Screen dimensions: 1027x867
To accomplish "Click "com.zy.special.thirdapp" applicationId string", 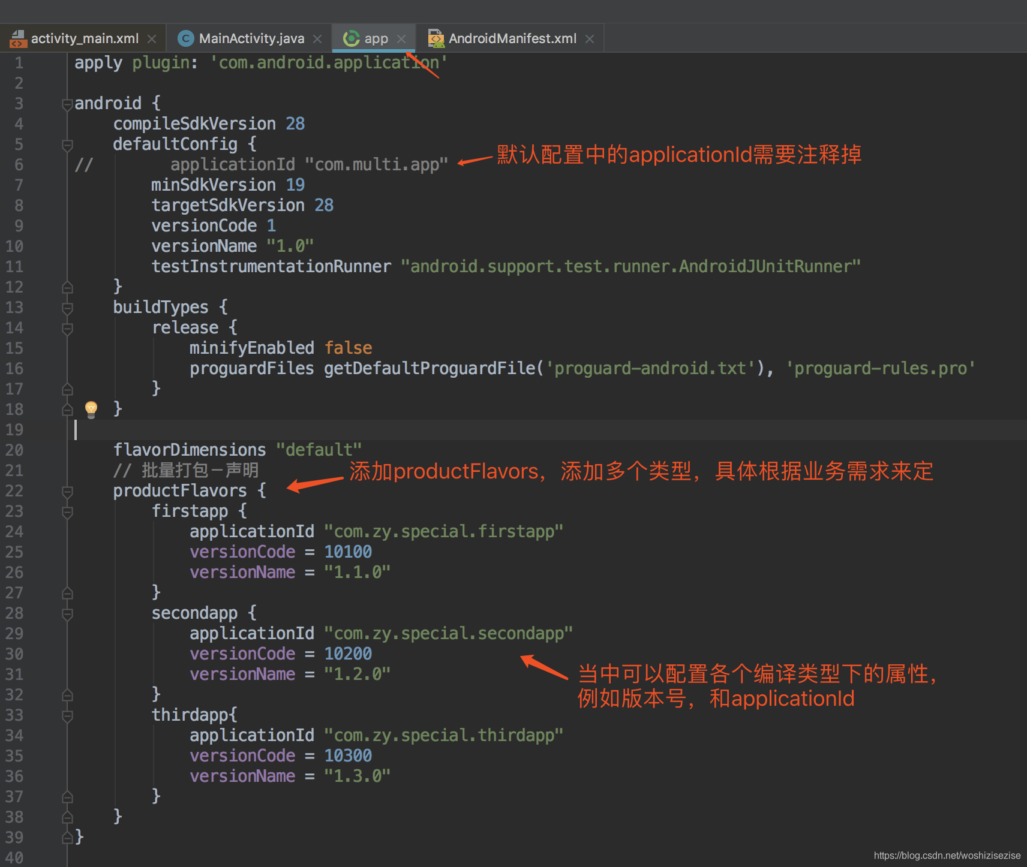I will pyautogui.click(x=444, y=735).
